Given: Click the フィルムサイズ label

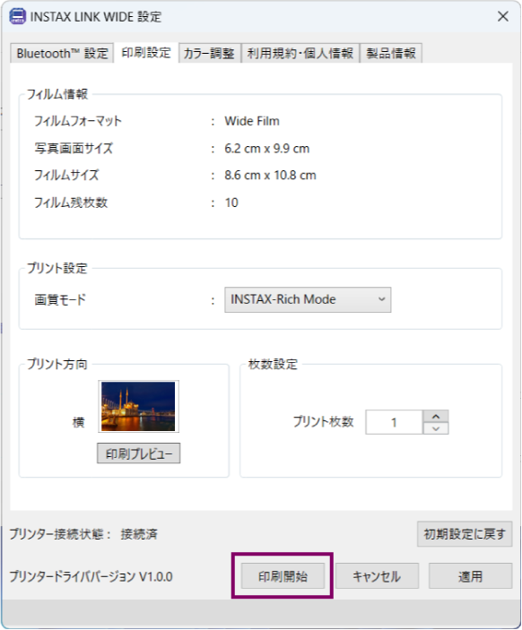Looking at the screenshot, I should tap(66, 176).
